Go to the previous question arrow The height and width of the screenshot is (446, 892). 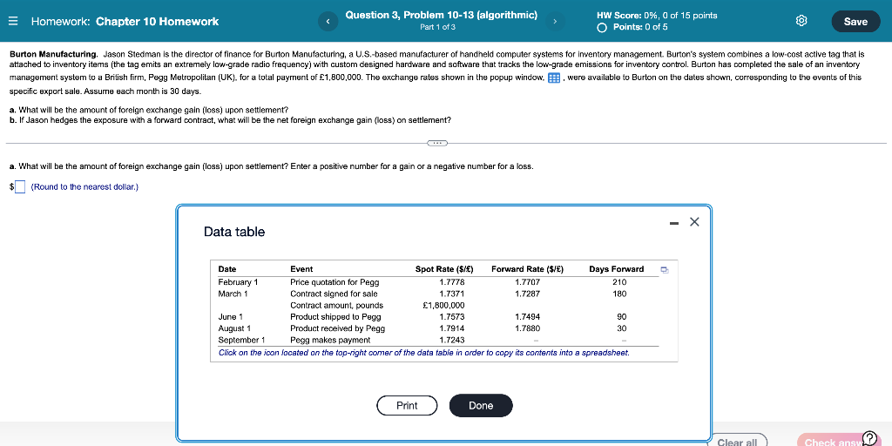328,22
